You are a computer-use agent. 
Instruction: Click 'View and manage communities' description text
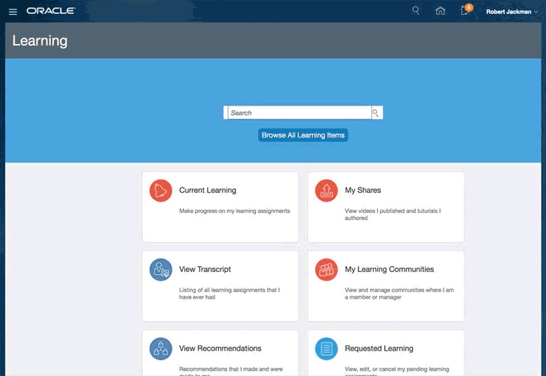pos(399,293)
